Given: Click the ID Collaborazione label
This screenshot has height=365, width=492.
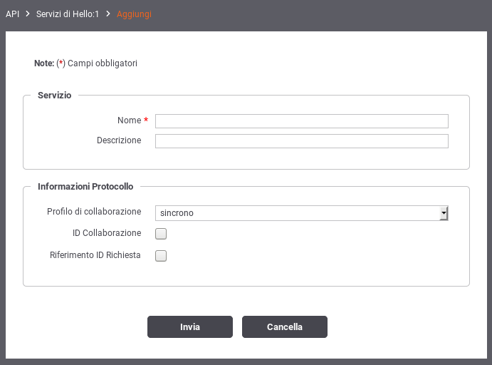Looking at the screenshot, I should click(107, 233).
